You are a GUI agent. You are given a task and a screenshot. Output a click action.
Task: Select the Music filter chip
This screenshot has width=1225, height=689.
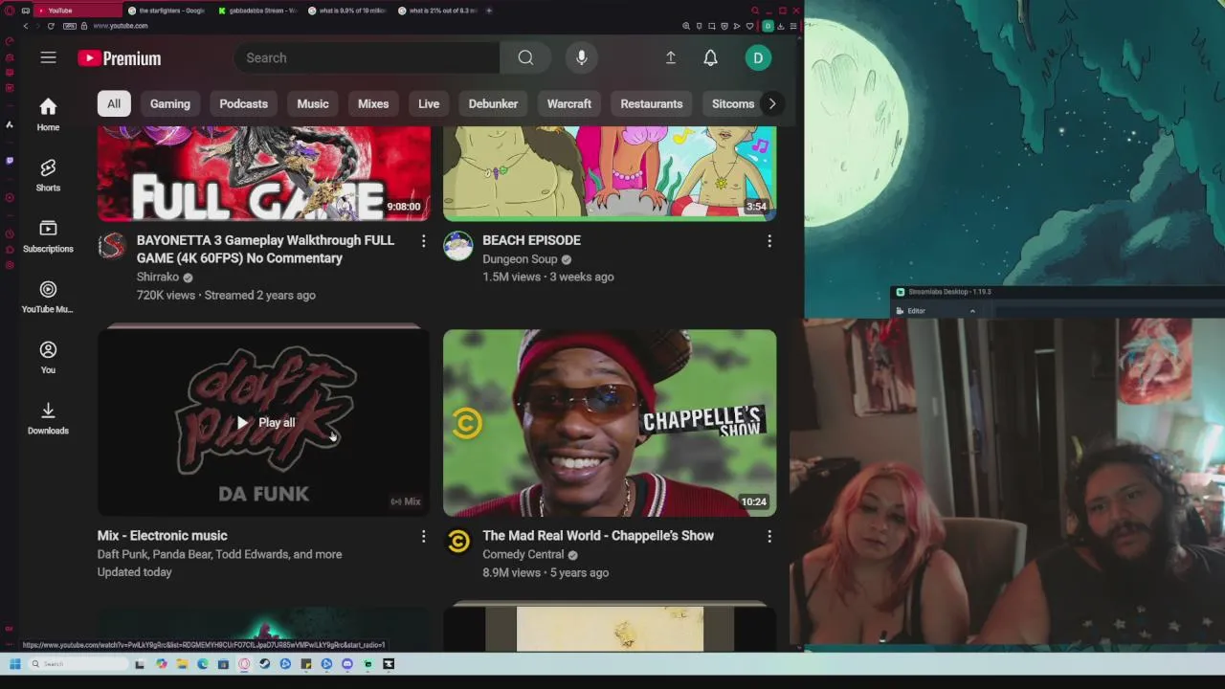[313, 103]
